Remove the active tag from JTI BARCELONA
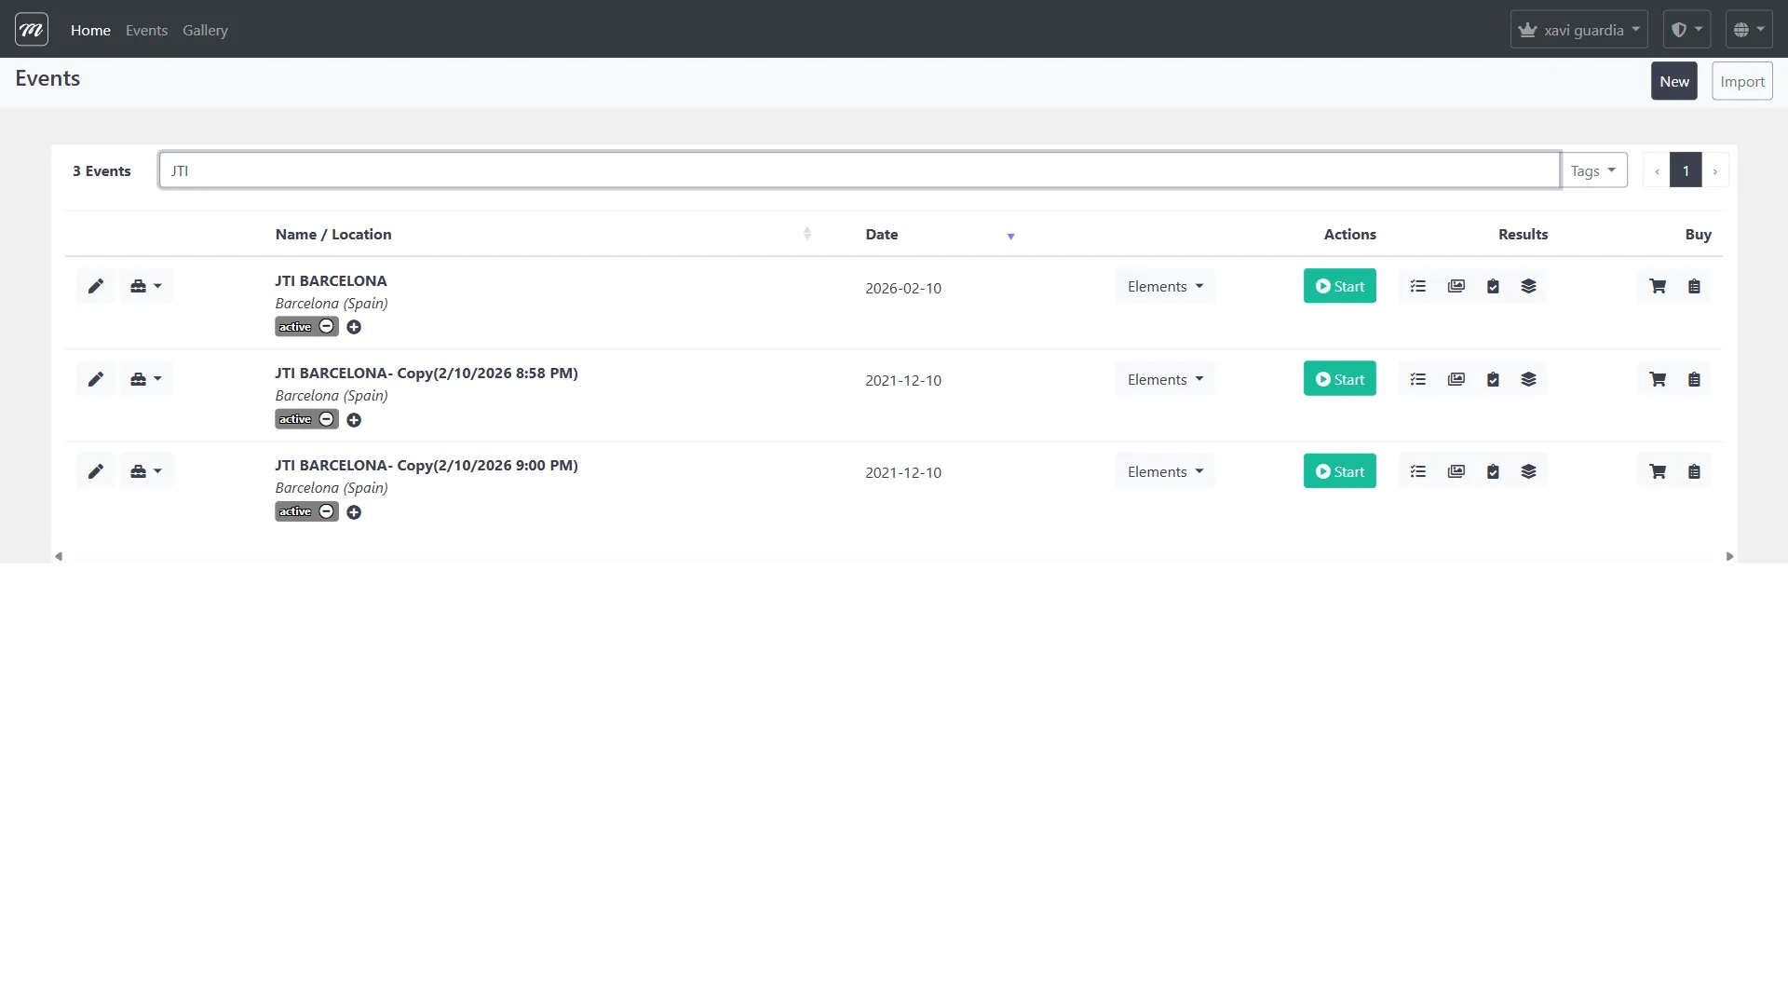This screenshot has height=1006, width=1788. coord(326,326)
